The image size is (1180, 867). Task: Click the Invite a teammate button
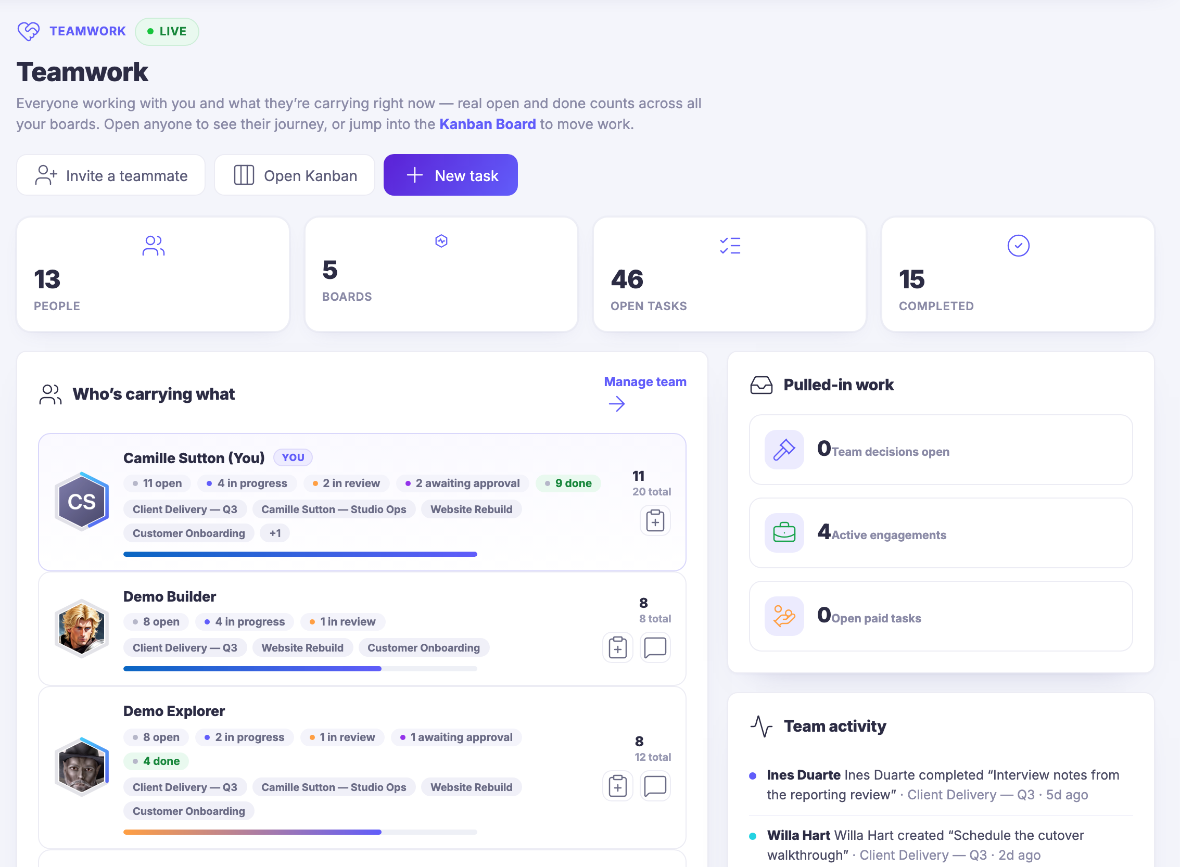[111, 175]
